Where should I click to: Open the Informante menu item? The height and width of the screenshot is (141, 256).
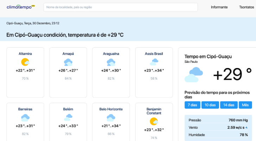point(219,7)
